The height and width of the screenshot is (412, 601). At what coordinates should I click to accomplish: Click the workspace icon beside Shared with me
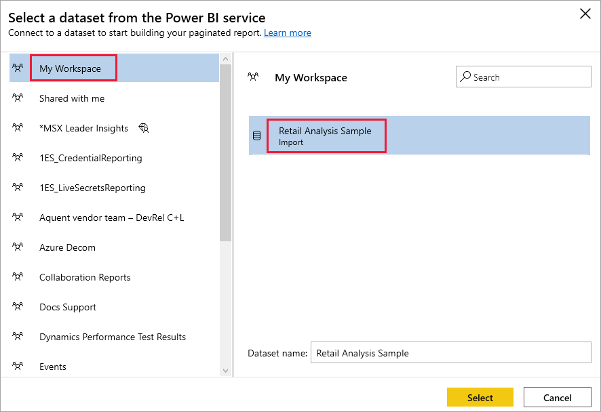point(18,98)
